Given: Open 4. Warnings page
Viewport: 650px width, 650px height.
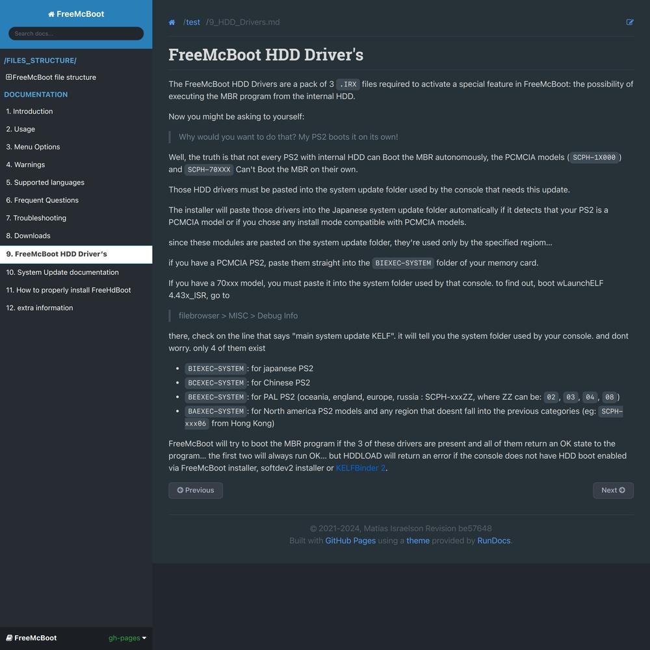Looking at the screenshot, I should 76,165.
